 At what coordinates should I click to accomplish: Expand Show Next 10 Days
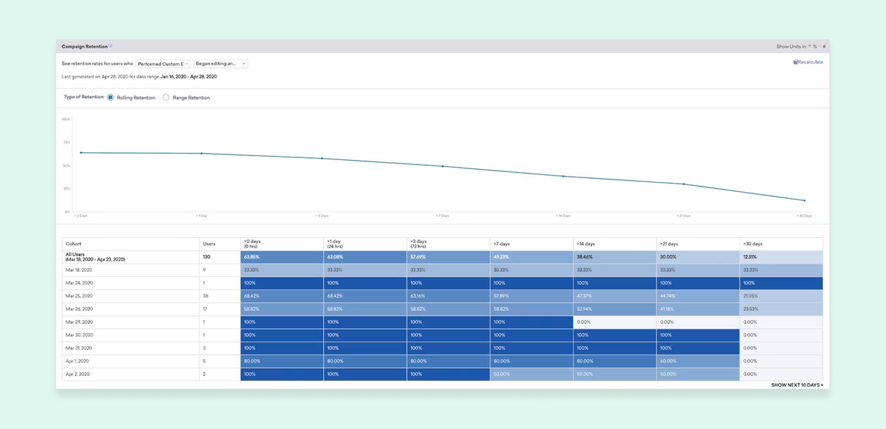tap(797, 385)
